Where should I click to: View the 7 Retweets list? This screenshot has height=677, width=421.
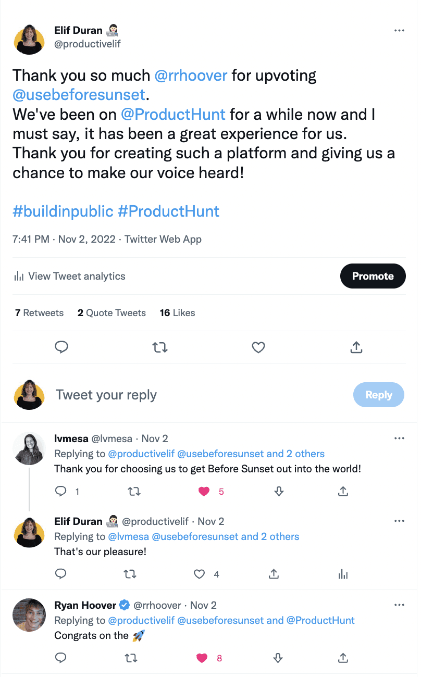point(39,312)
